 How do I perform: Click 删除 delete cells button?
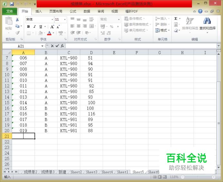pos(162,24)
